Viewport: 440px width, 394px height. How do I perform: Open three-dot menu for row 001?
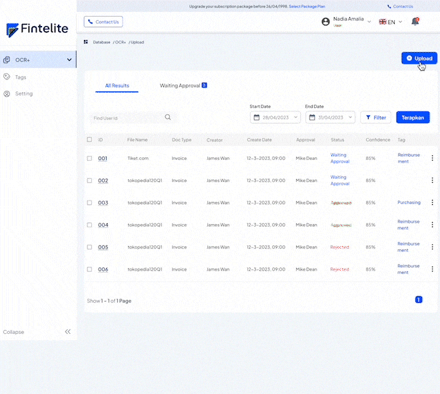(432, 158)
